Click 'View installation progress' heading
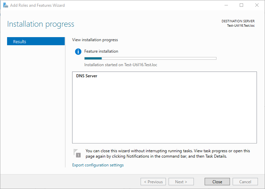 [95, 40]
